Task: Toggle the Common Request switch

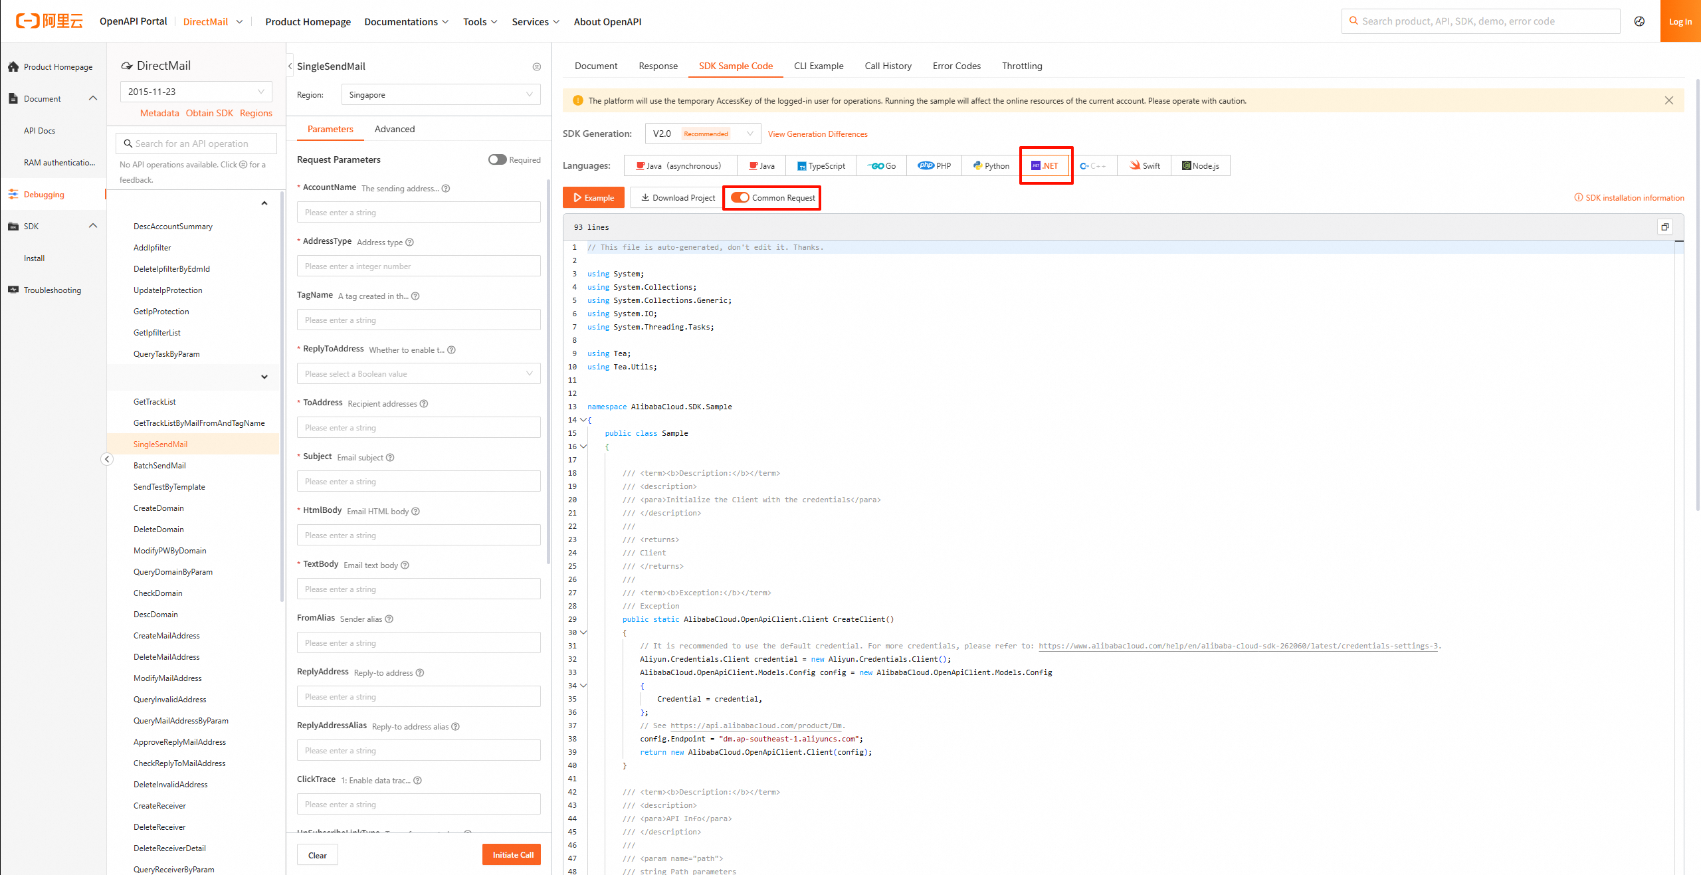Action: tap(740, 197)
